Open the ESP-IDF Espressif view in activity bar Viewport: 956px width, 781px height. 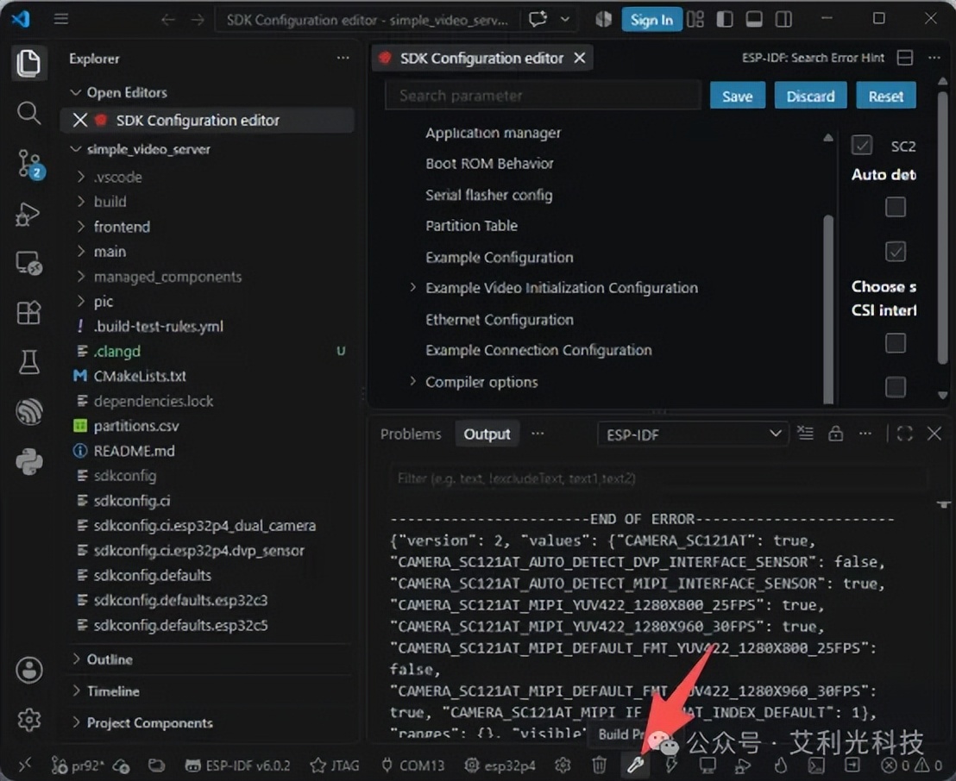click(28, 412)
